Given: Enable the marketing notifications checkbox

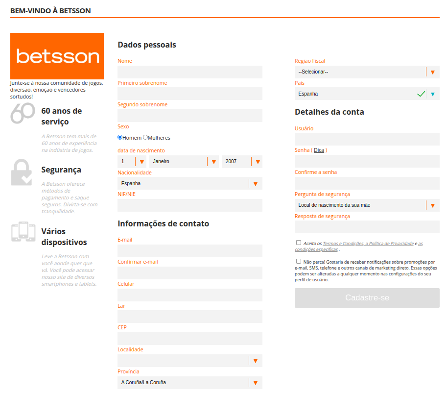Looking at the screenshot, I should (298, 261).
